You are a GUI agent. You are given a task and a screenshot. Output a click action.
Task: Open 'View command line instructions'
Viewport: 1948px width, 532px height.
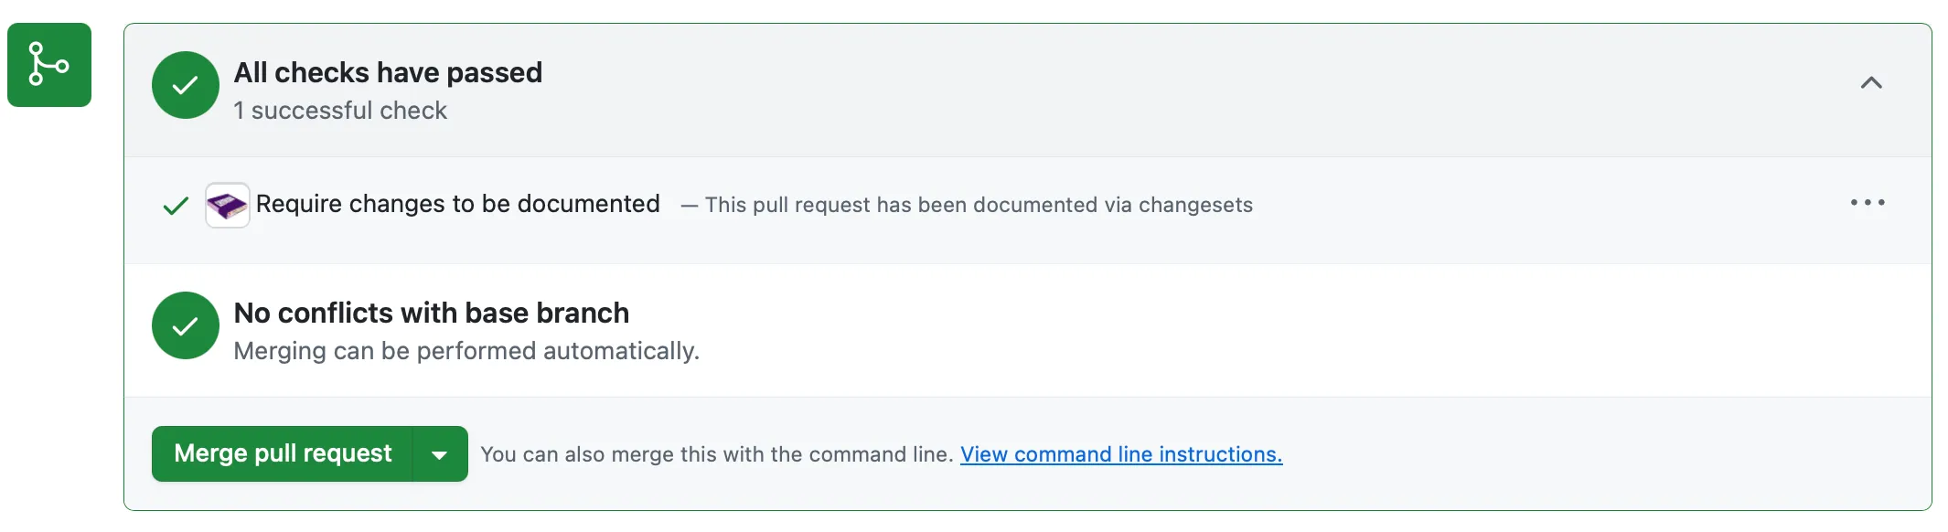point(1121,453)
